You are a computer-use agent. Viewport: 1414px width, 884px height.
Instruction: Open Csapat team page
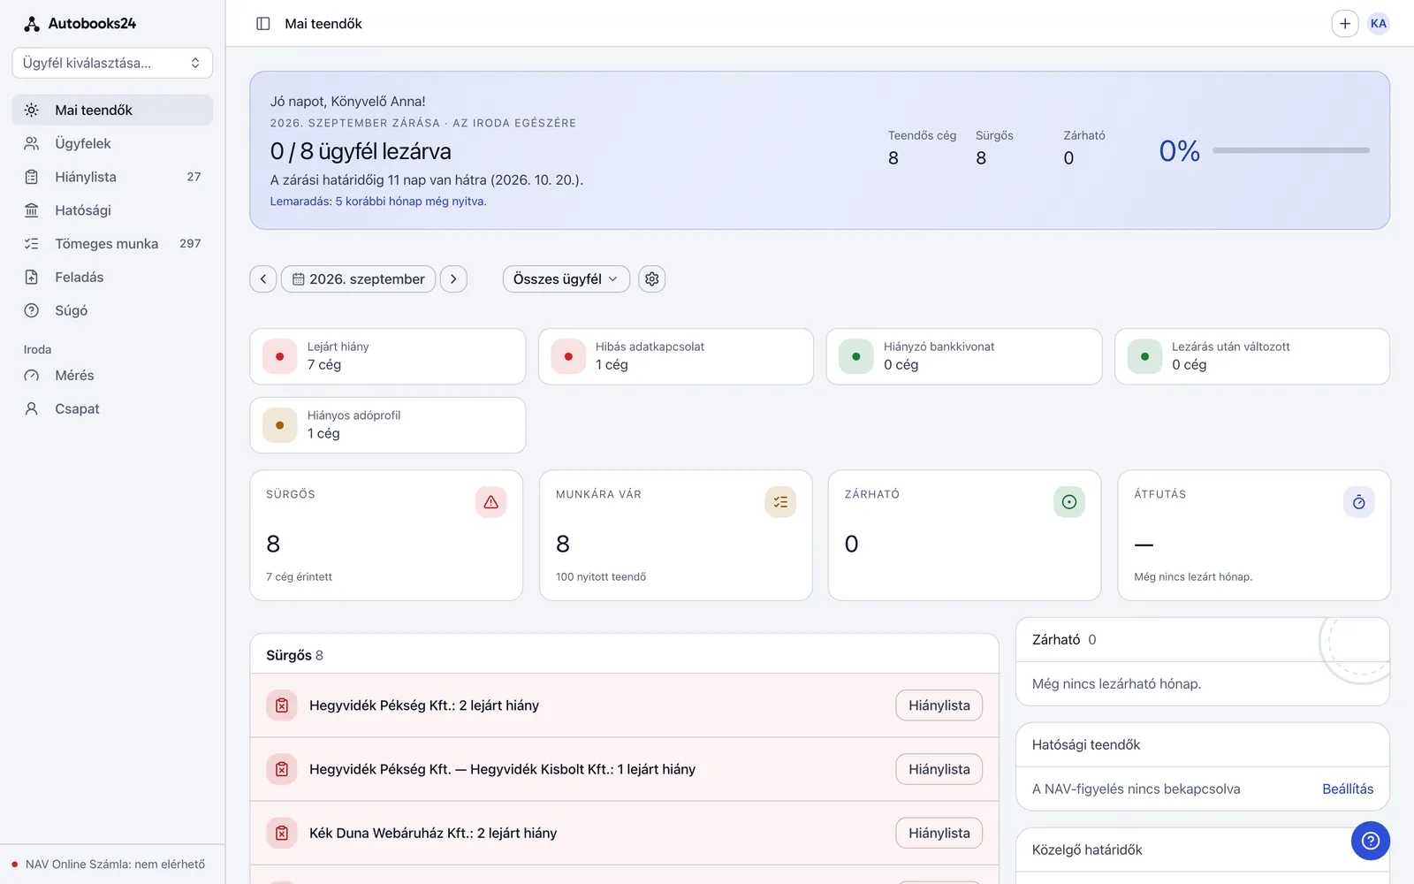(112, 409)
